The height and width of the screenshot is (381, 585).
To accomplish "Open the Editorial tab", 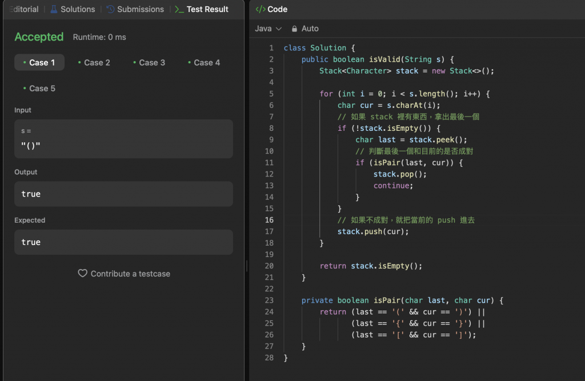I will [24, 9].
